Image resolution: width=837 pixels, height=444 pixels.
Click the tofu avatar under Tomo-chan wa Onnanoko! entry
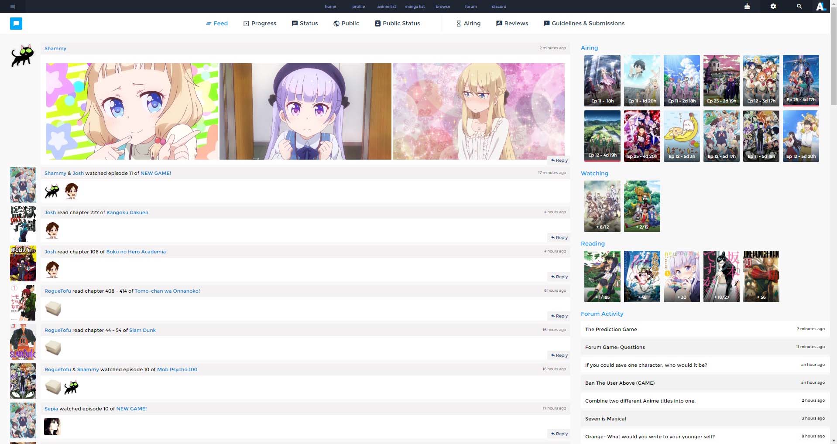click(53, 309)
